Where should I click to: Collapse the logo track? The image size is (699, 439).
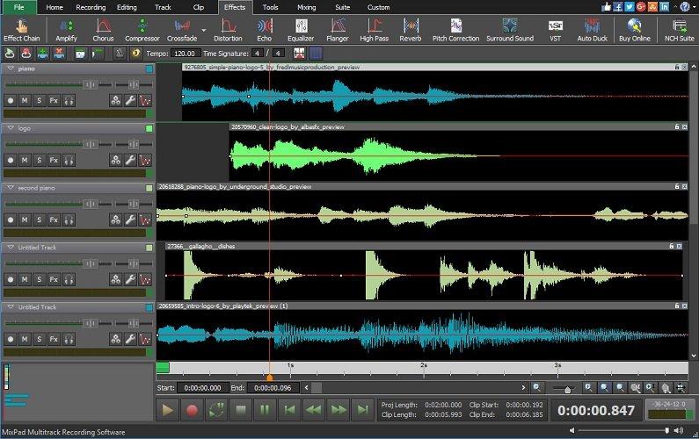tap(11, 128)
